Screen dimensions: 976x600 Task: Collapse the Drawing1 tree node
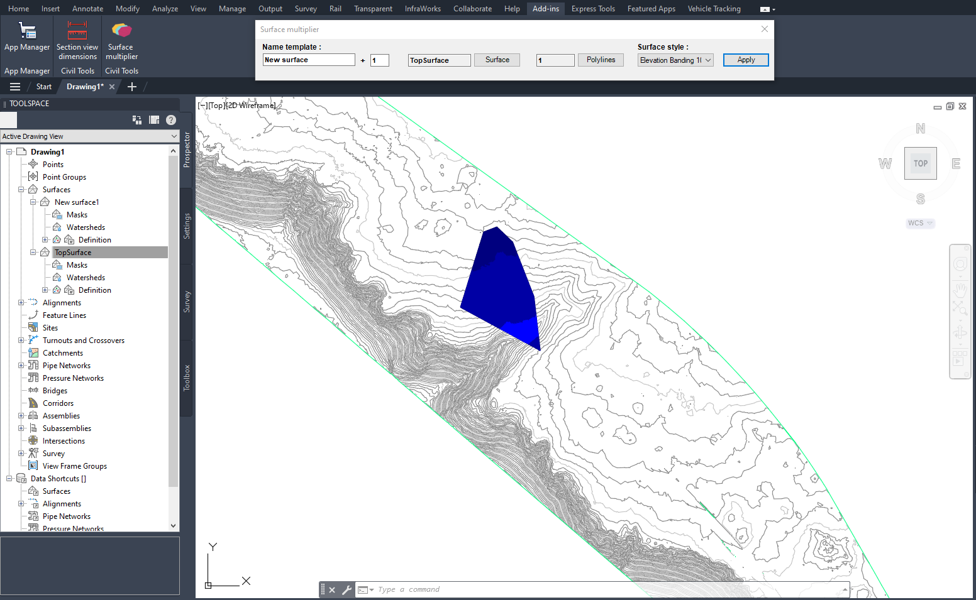(9, 152)
